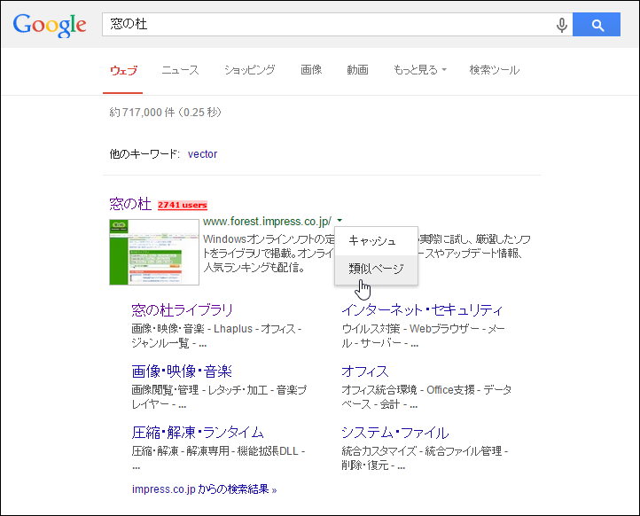This screenshot has height=516, width=640.
Task: Click impress.co.jp からの検索結果 link
Action: 205,489
